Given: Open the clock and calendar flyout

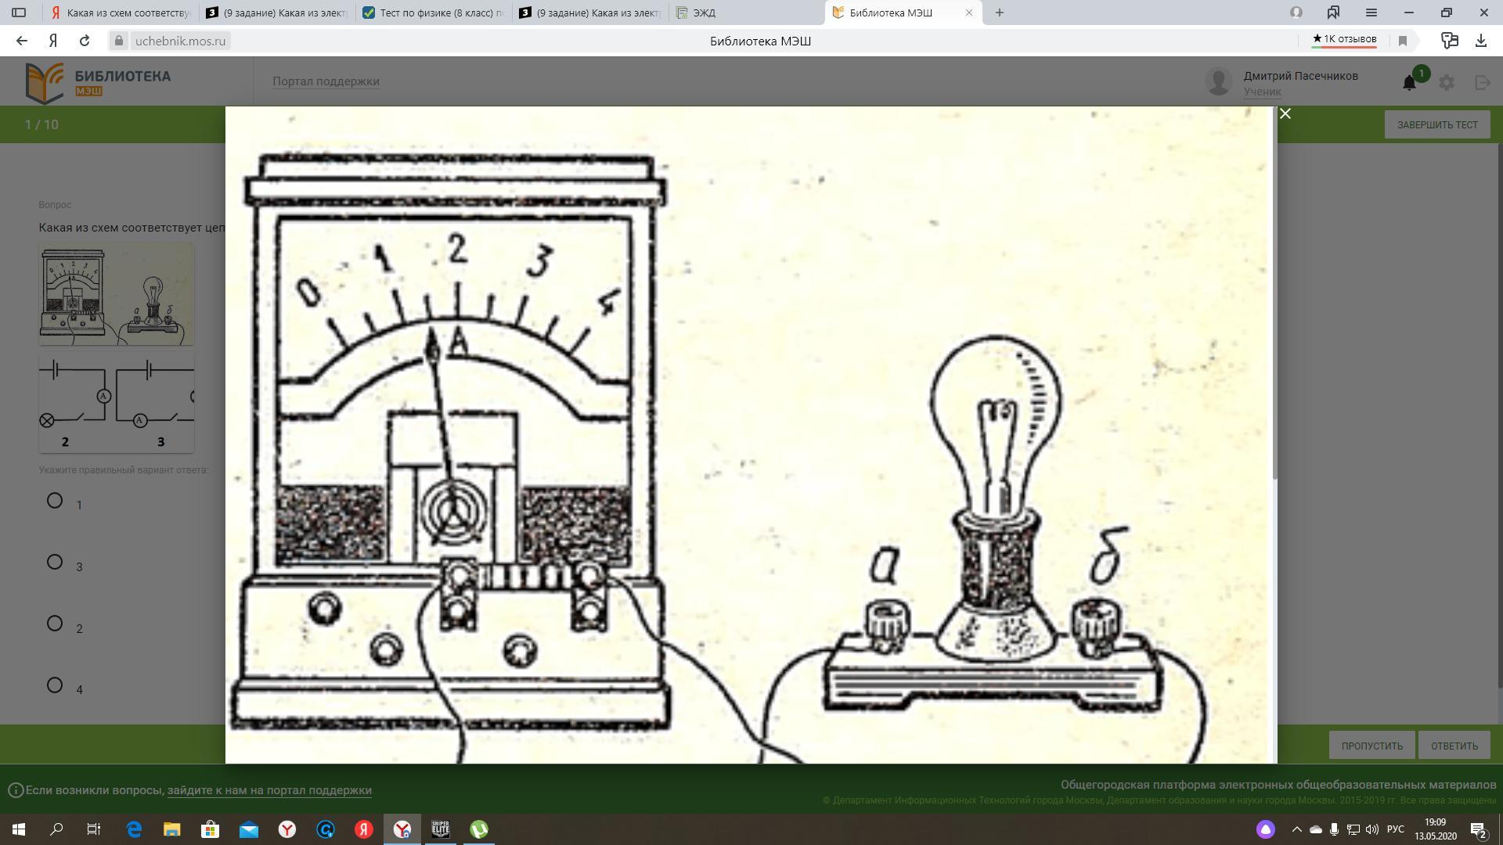Looking at the screenshot, I should (x=1435, y=829).
